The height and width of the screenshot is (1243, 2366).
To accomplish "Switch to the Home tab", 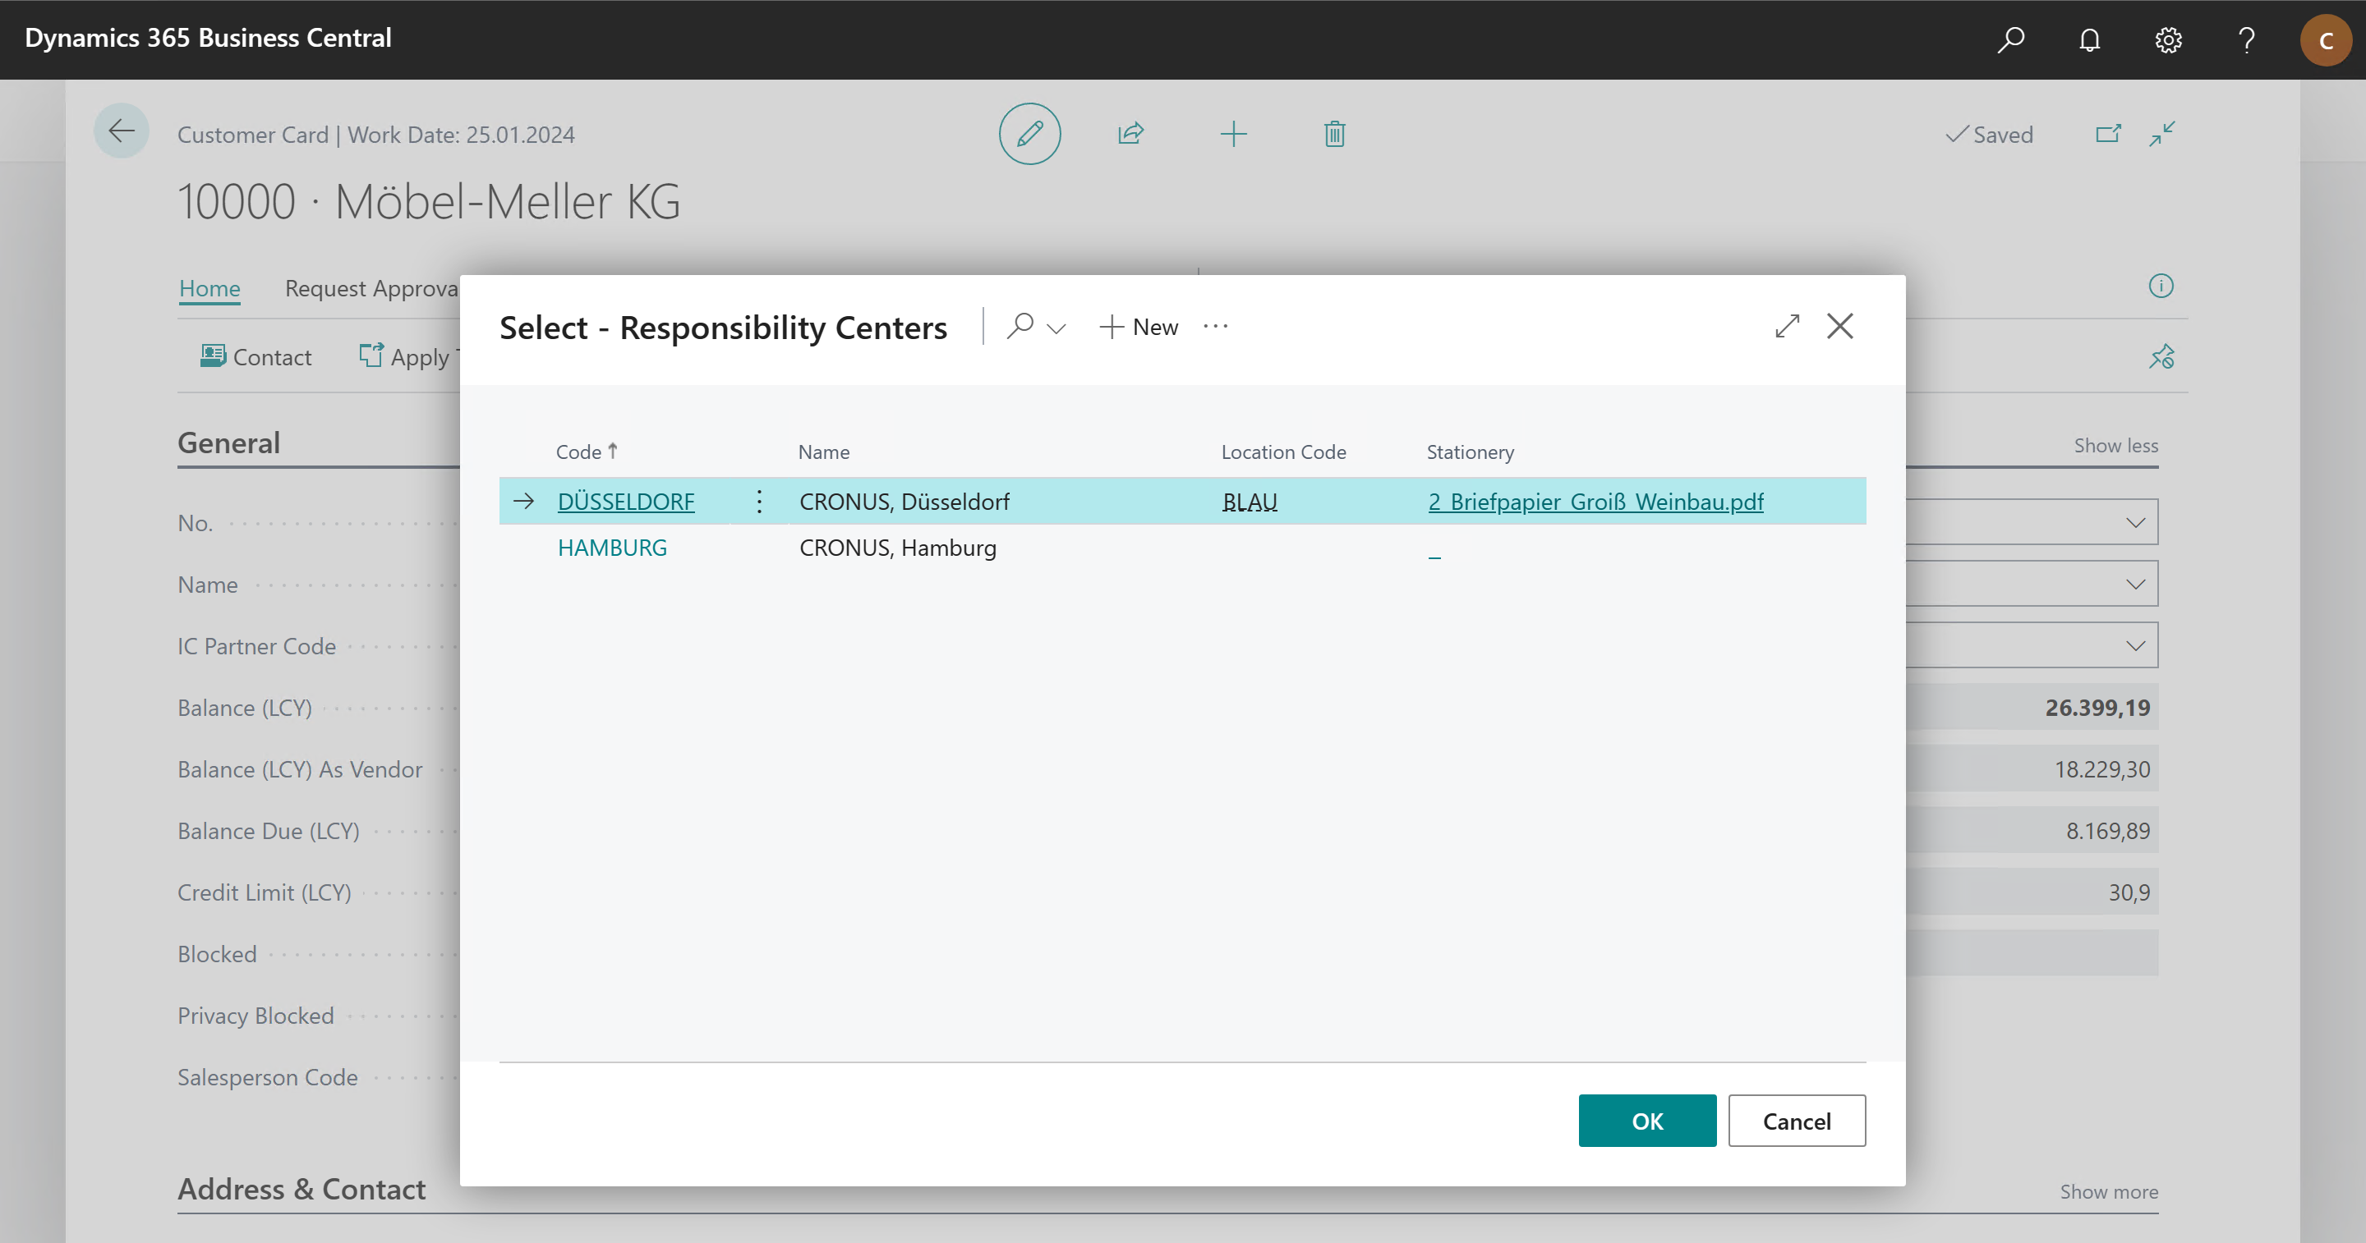I will click(209, 288).
